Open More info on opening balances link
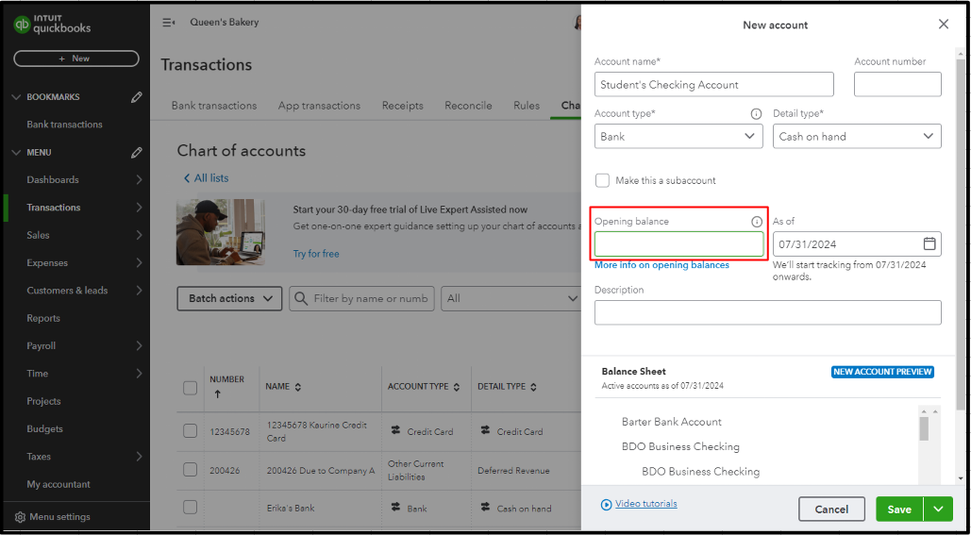 point(661,265)
